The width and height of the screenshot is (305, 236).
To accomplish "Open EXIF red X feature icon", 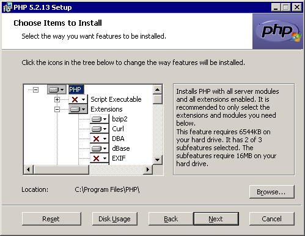I will pyautogui.click(x=100, y=158).
